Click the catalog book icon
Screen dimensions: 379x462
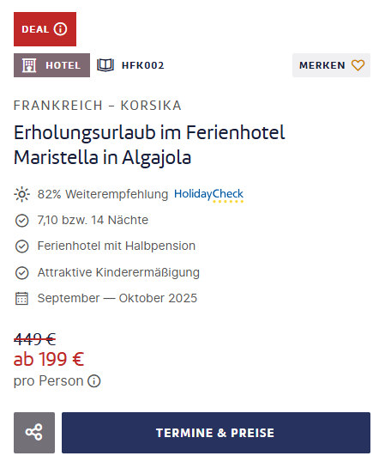(x=105, y=65)
